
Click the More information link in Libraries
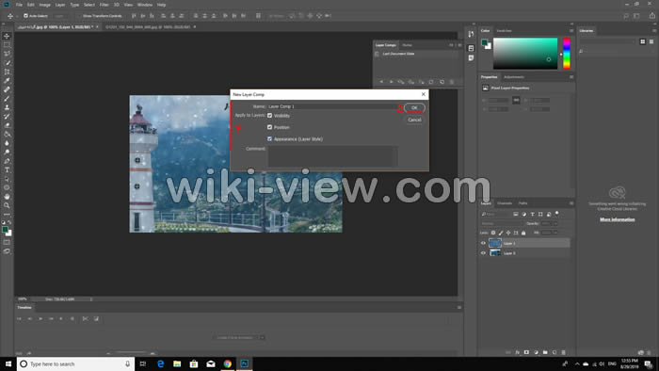click(618, 219)
